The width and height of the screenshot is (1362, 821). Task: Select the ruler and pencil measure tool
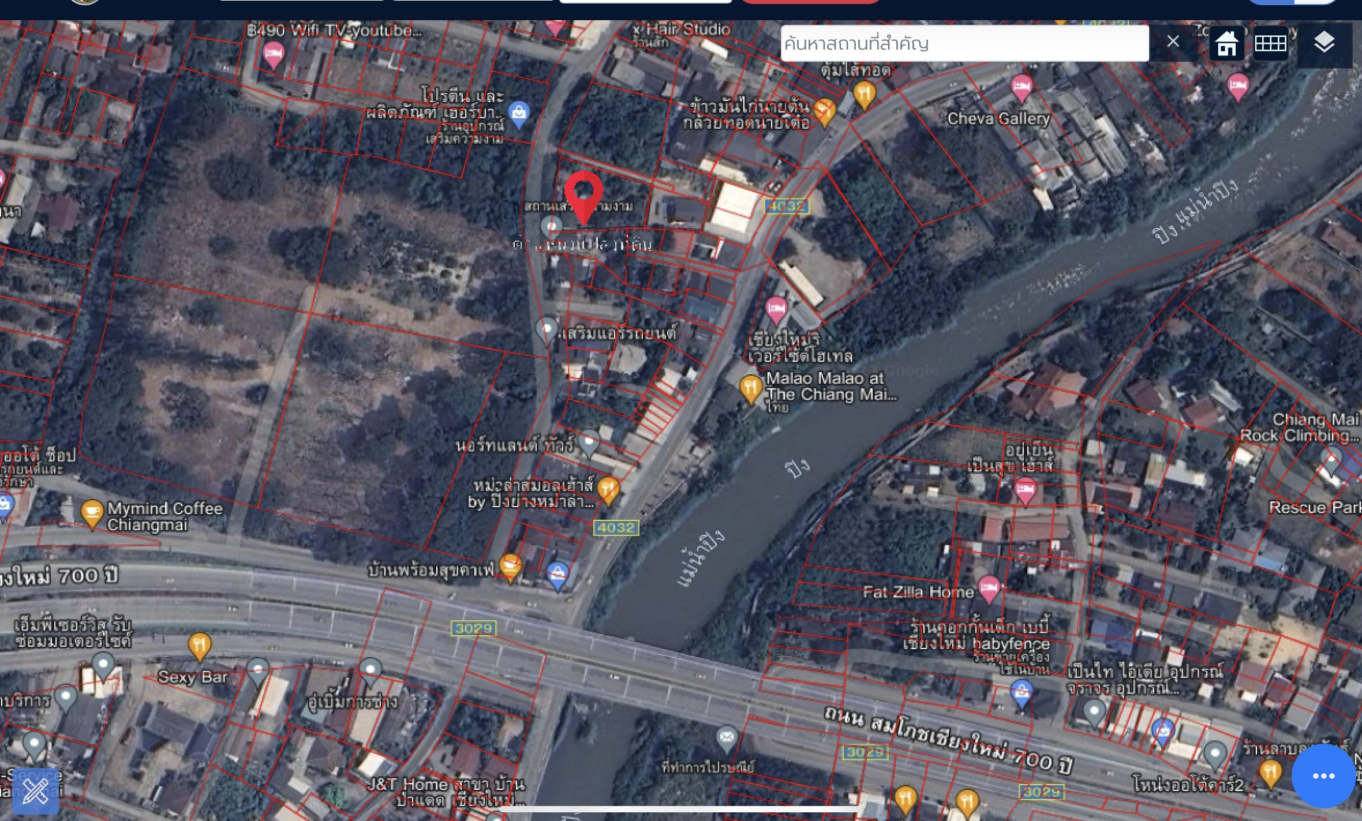click(x=35, y=792)
